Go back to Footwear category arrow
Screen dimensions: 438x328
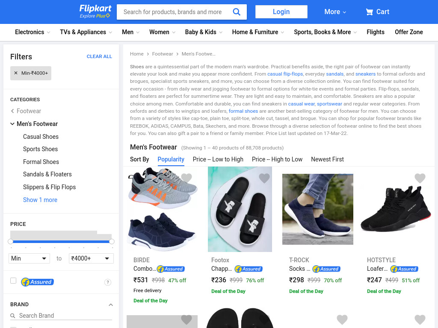12,111
